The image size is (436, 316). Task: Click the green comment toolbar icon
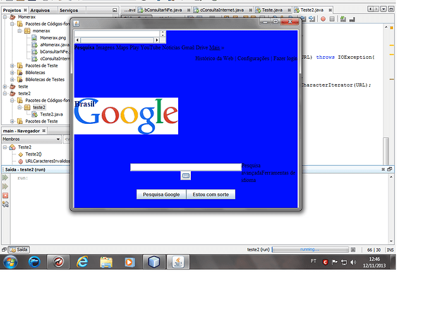coord(343,19)
